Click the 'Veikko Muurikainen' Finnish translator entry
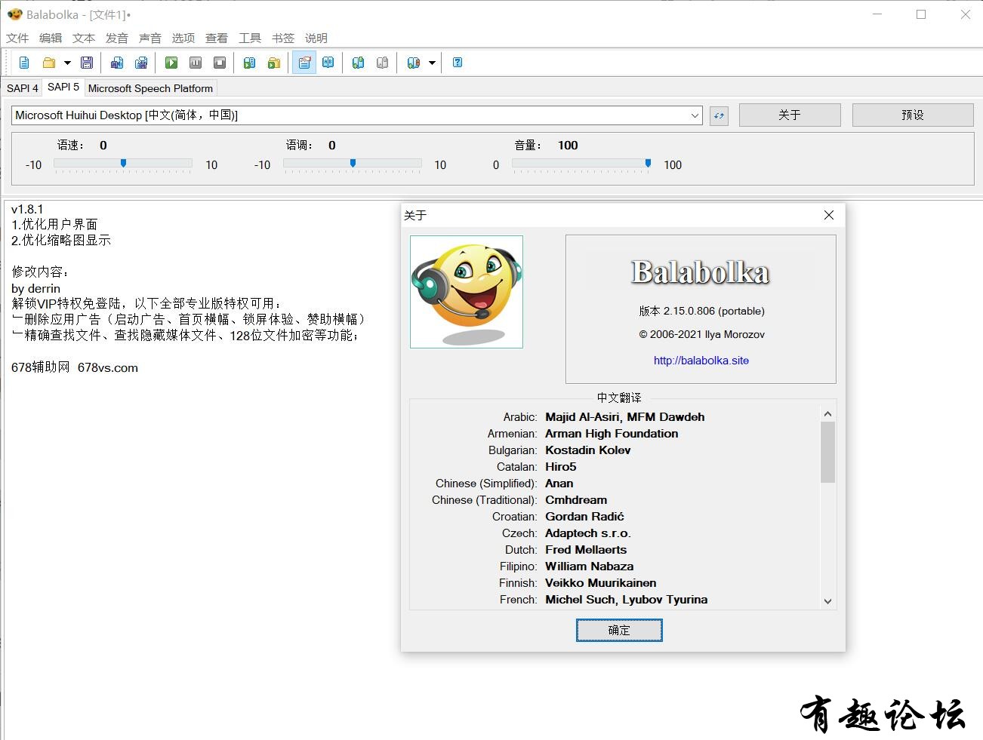The image size is (983, 740). pyautogui.click(x=601, y=583)
